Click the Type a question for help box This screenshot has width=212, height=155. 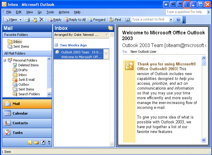(x=186, y=12)
